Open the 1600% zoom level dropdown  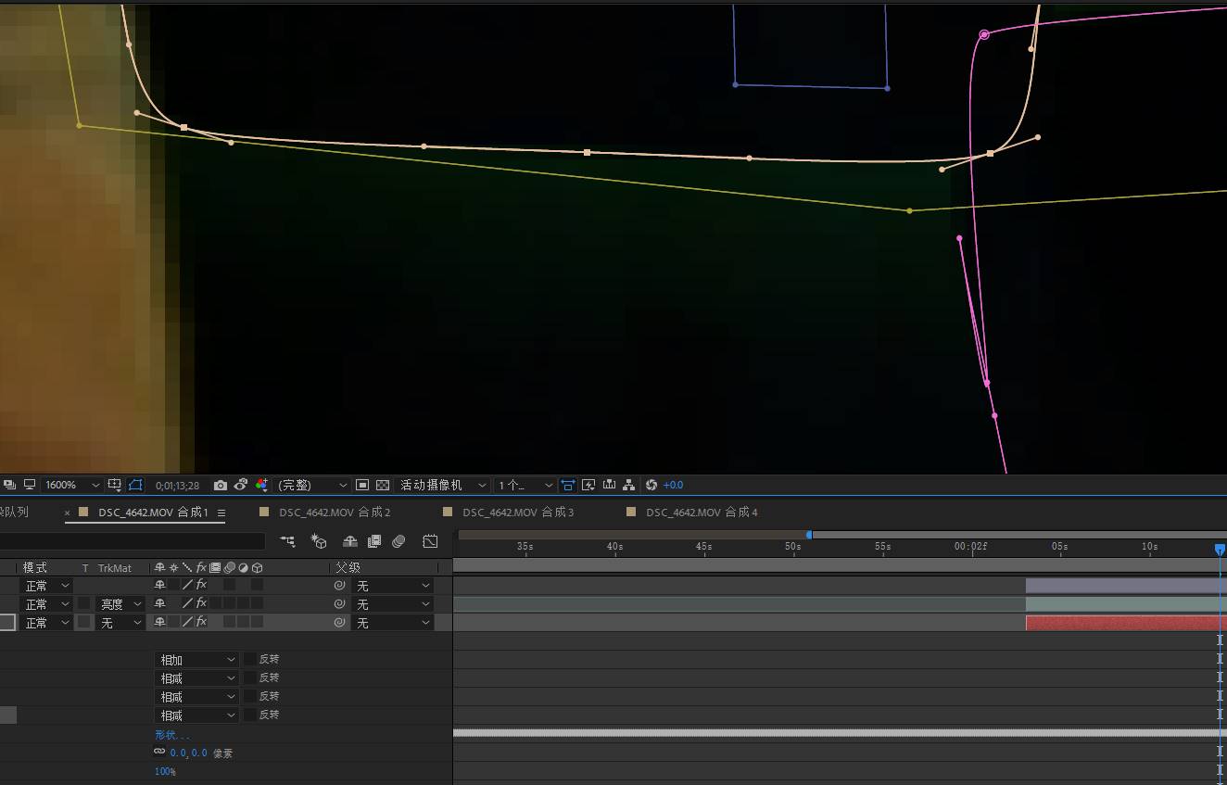71,485
